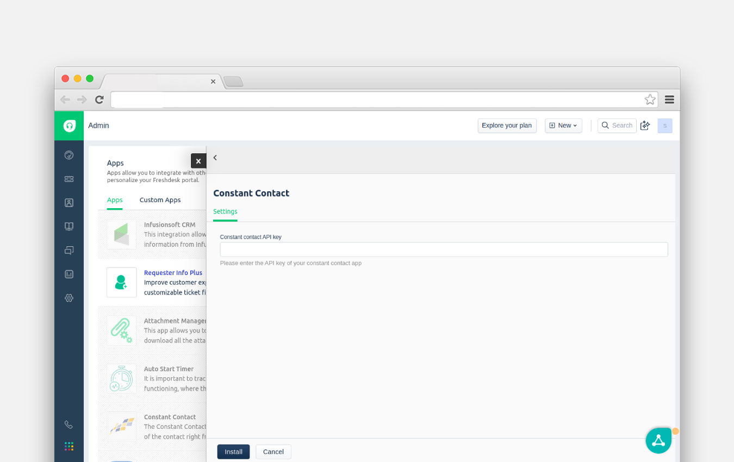Click the Freshdesk headset logo
Viewport: 734px width, 462px height.
click(69, 126)
